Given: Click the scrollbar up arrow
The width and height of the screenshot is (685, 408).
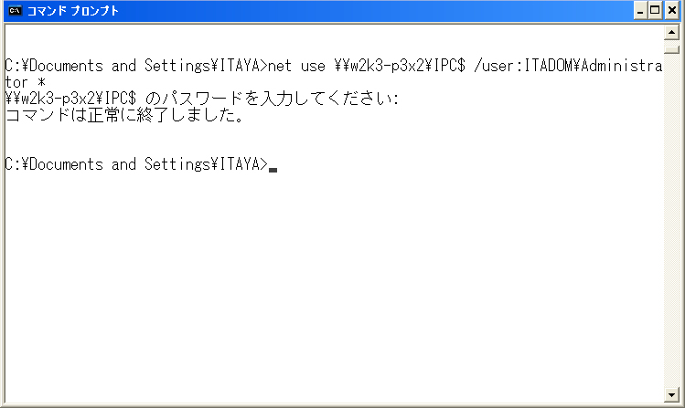Looking at the screenshot, I should pyautogui.click(x=671, y=33).
